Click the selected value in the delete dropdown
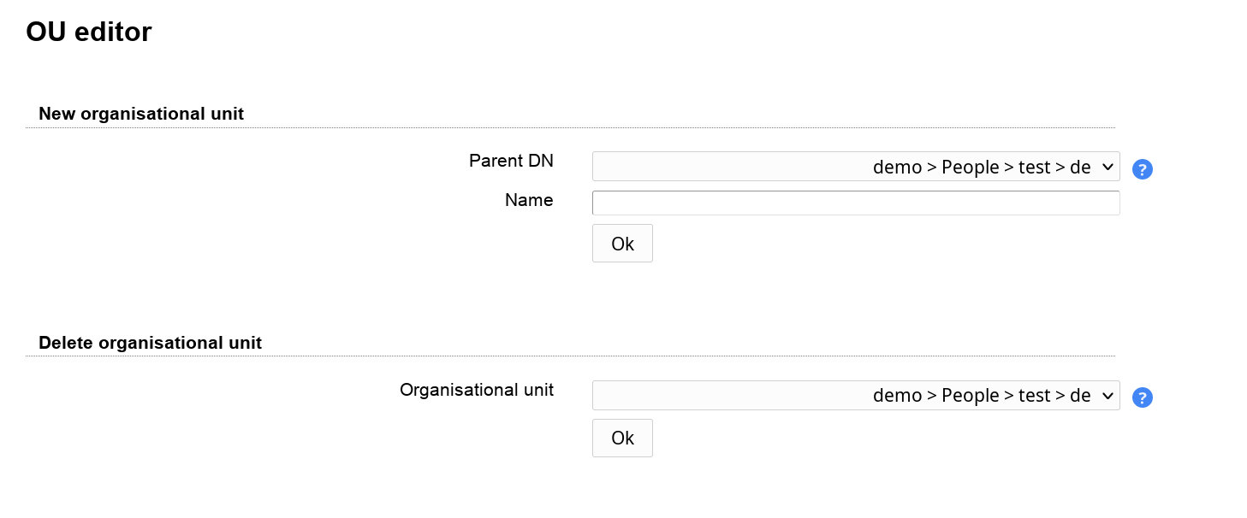Viewport: 1247px width, 518px height. click(981, 396)
